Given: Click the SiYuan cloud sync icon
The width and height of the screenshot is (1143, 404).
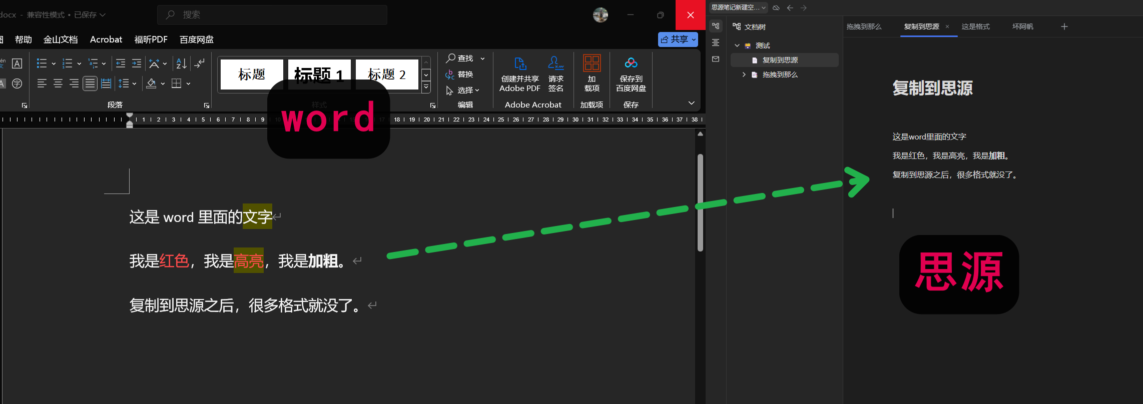Looking at the screenshot, I should [776, 7].
